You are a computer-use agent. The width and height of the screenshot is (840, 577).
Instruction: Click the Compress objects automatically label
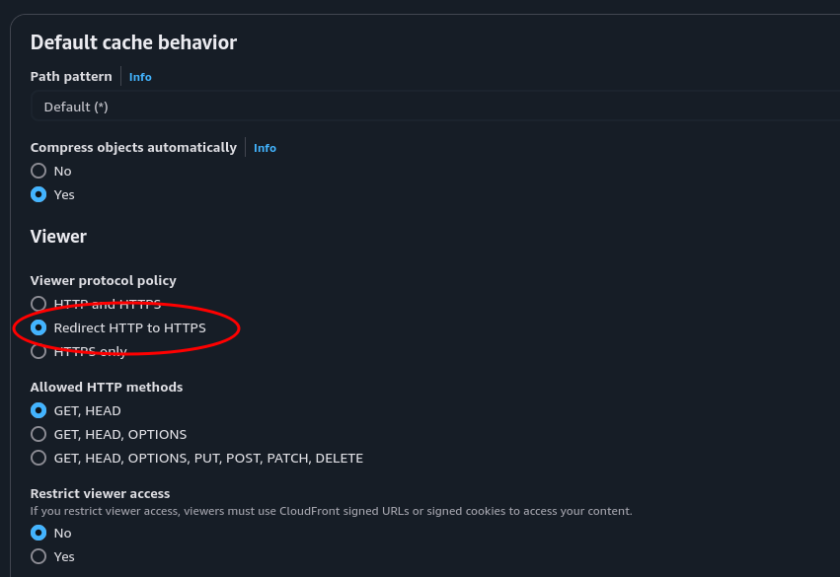click(133, 148)
